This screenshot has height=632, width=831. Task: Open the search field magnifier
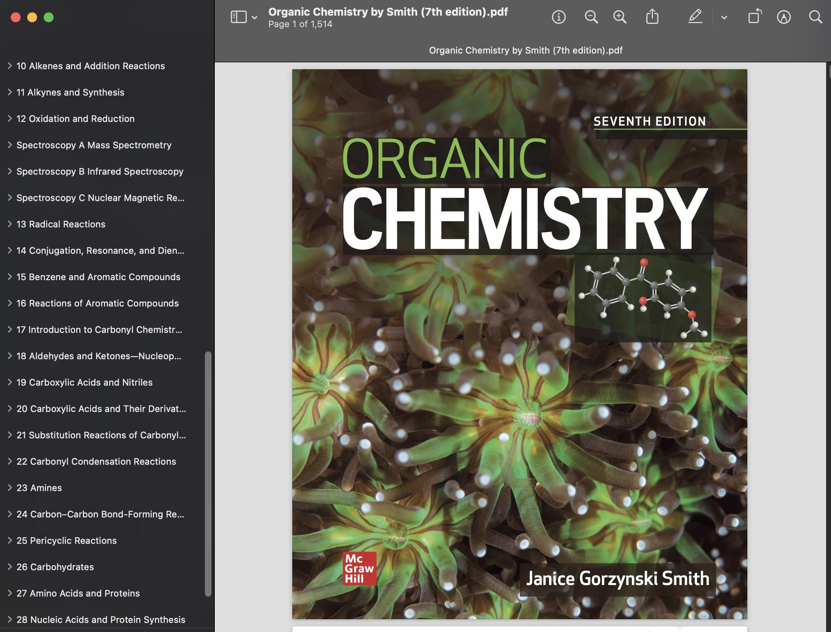[x=815, y=17]
